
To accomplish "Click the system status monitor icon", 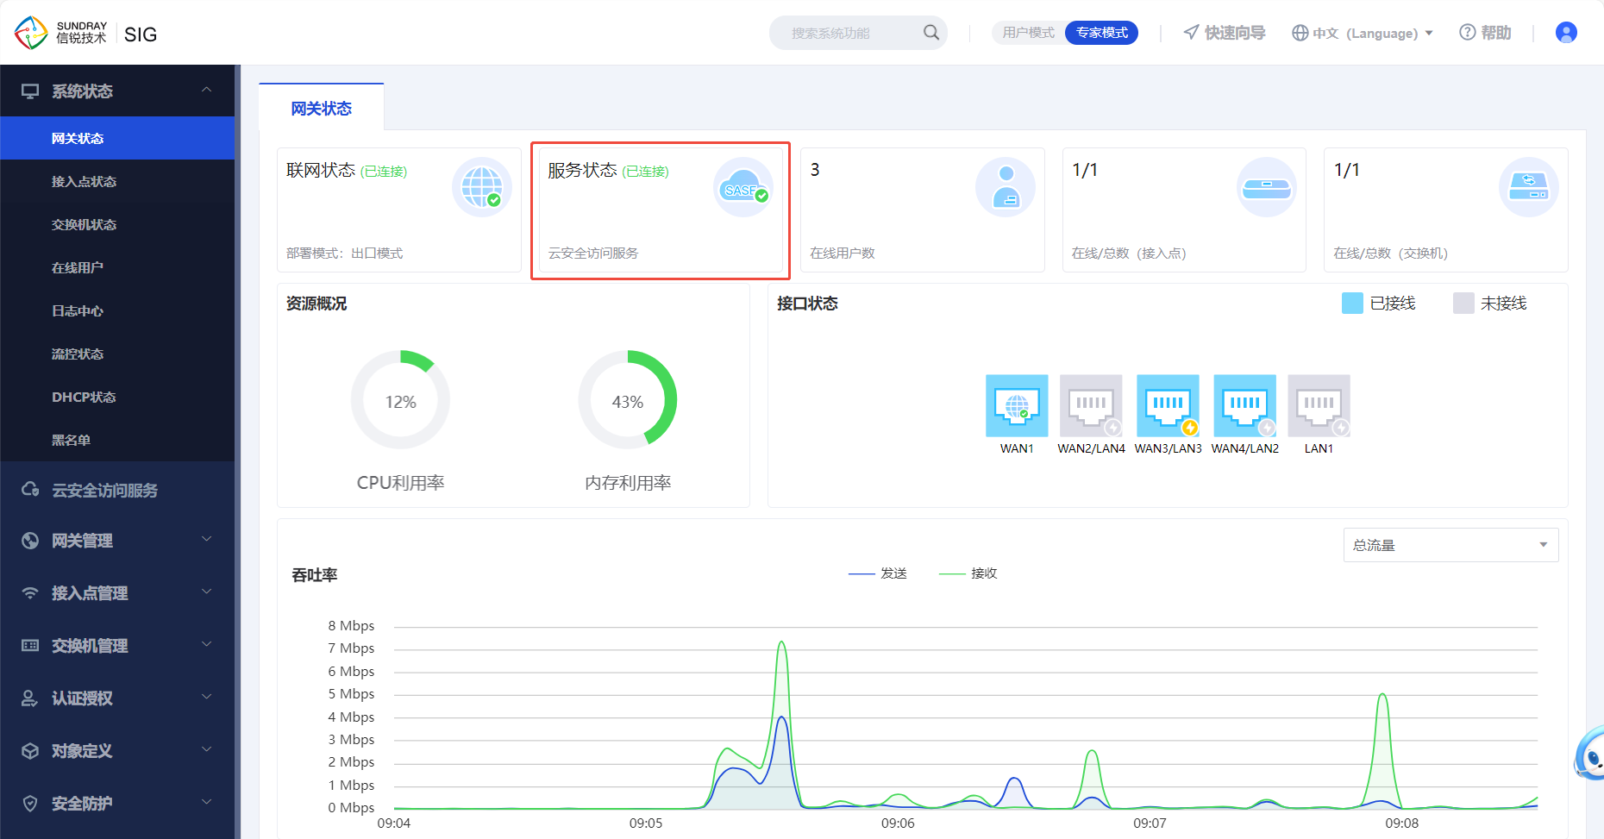I will pos(30,91).
